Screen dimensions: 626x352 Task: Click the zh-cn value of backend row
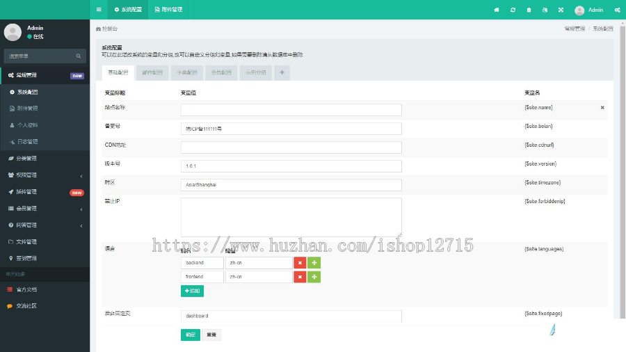[x=259, y=263]
